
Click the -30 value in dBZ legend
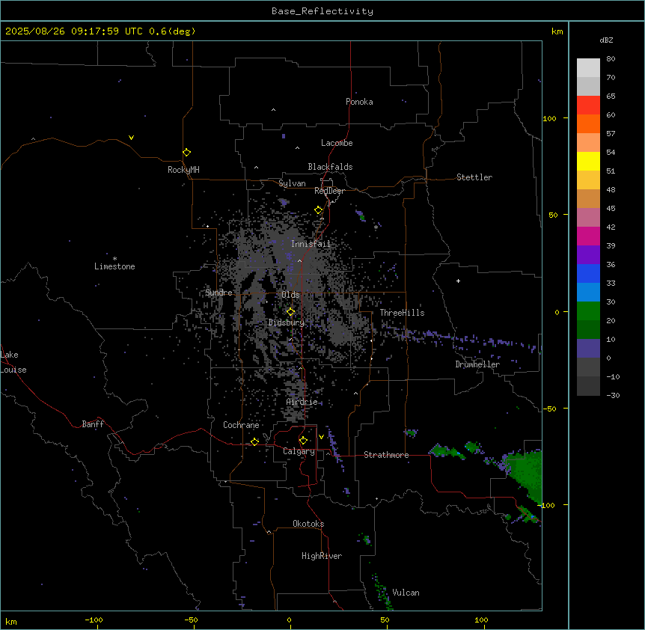click(x=613, y=395)
